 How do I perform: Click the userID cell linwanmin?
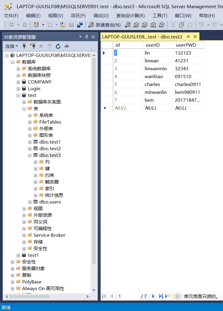[158, 69]
